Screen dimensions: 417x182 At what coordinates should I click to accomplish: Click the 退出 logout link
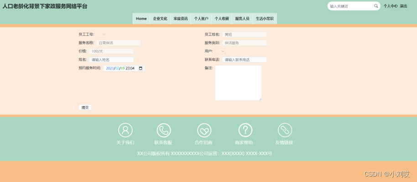click(403, 6)
